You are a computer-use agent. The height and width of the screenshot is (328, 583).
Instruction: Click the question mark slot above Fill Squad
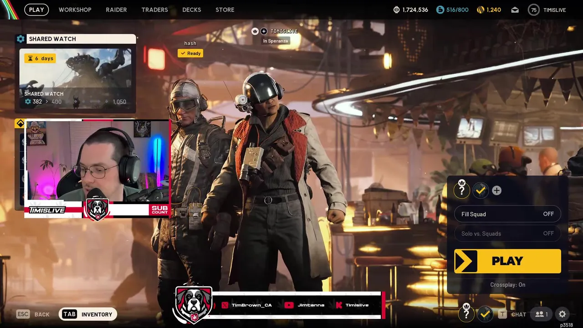(x=462, y=190)
